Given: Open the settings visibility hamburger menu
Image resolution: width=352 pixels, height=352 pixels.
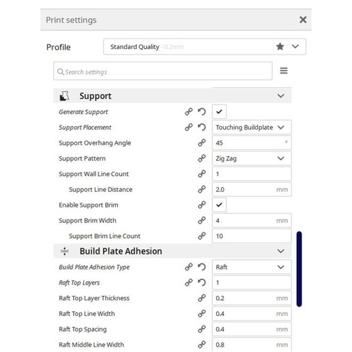Looking at the screenshot, I should point(284,71).
